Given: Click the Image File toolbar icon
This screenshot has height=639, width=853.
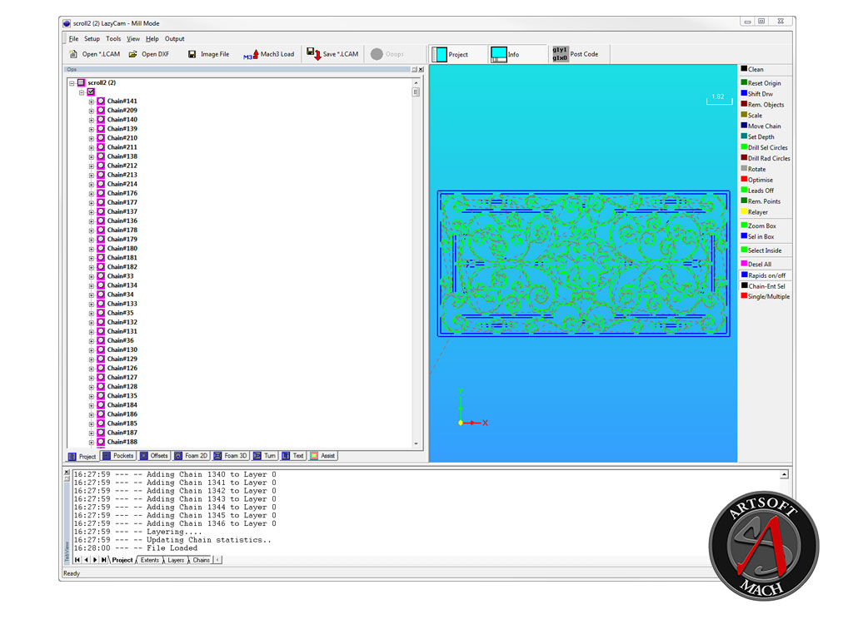Looking at the screenshot, I should (192, 54).
